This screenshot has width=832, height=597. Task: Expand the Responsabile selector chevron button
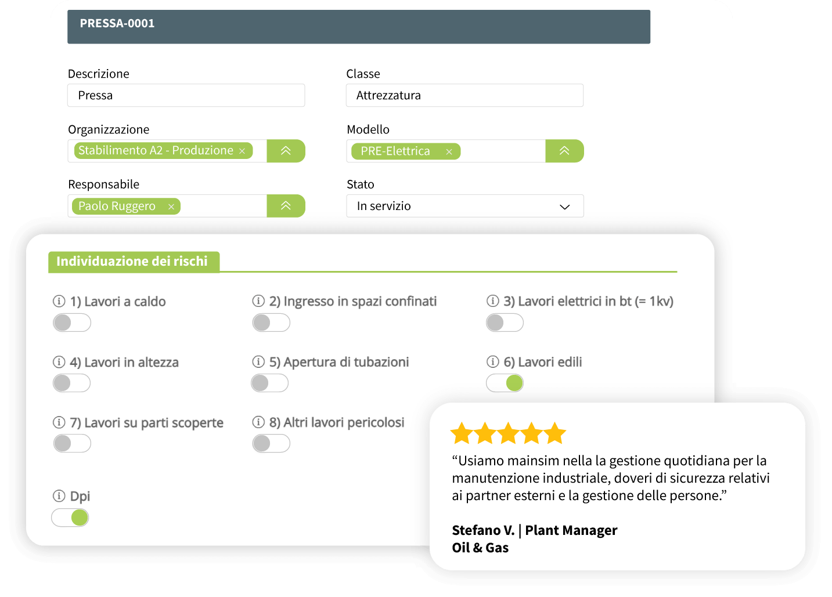[286, 206]
